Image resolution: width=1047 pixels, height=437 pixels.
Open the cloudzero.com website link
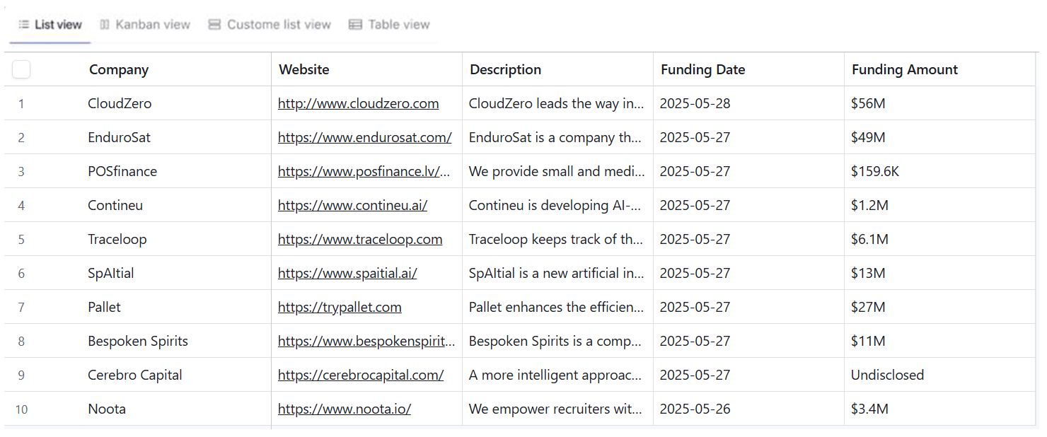358,103
